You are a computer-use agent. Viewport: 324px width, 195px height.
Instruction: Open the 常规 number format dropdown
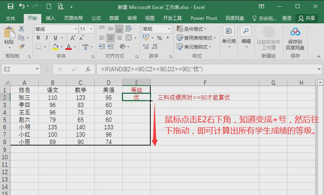169,29
